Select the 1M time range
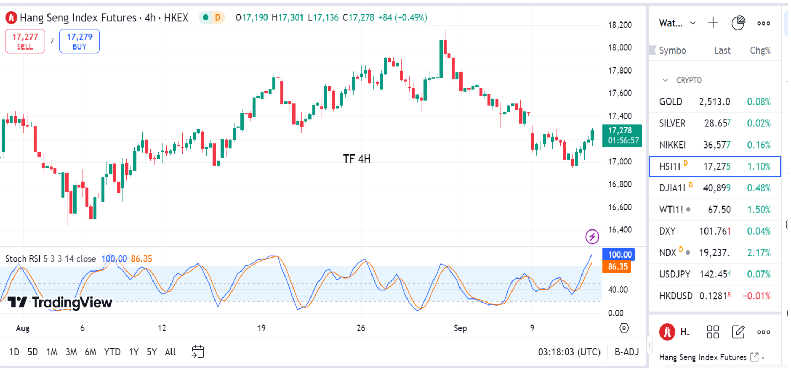The image size is (791, 370). point(52,352)
